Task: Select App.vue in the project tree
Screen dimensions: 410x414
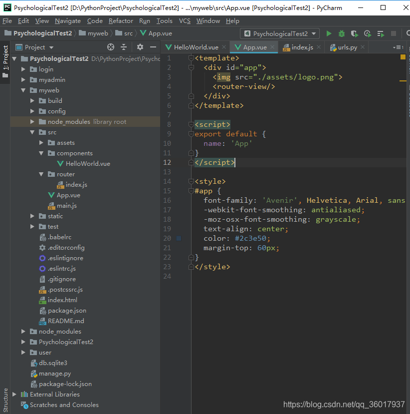Action: [x=64, y=195]
